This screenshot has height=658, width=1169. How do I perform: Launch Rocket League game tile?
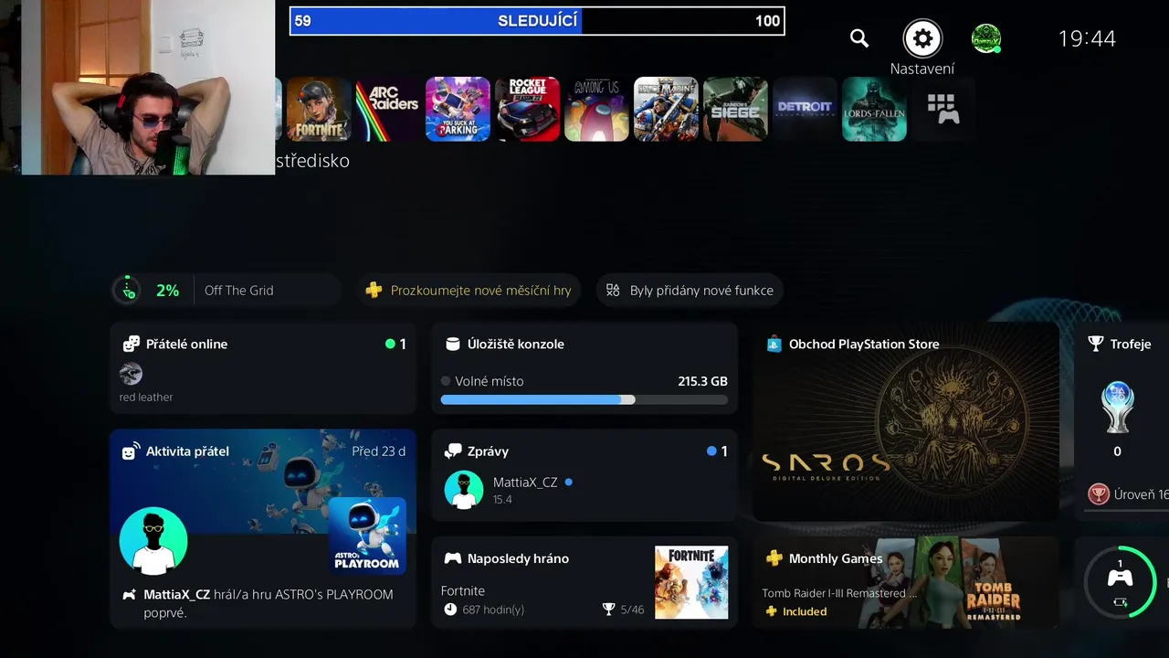point(527,109)
